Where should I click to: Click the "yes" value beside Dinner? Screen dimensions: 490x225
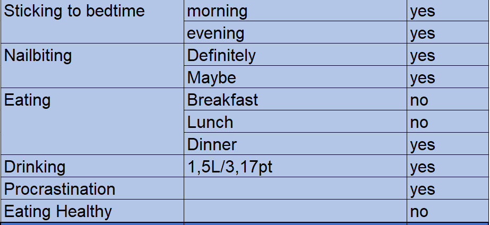tap(423, 145)
